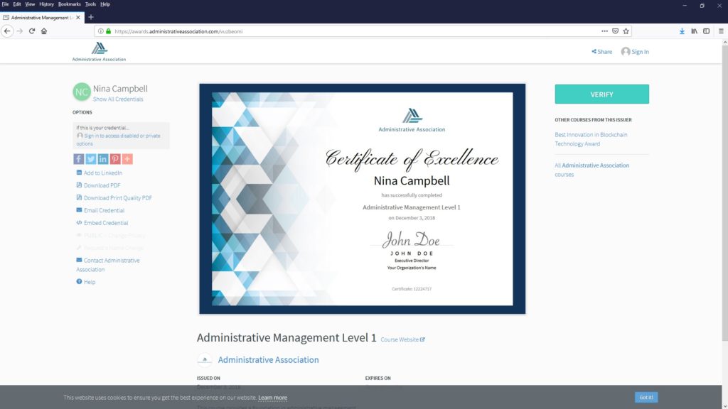The image size is (728, 409).
Task: Open page actions three-dot menu
Action: (x=604, y=31)
